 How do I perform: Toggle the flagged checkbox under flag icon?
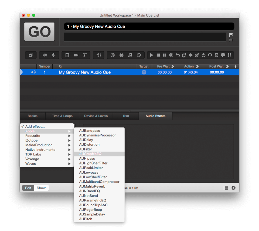(x=231, y=40)
